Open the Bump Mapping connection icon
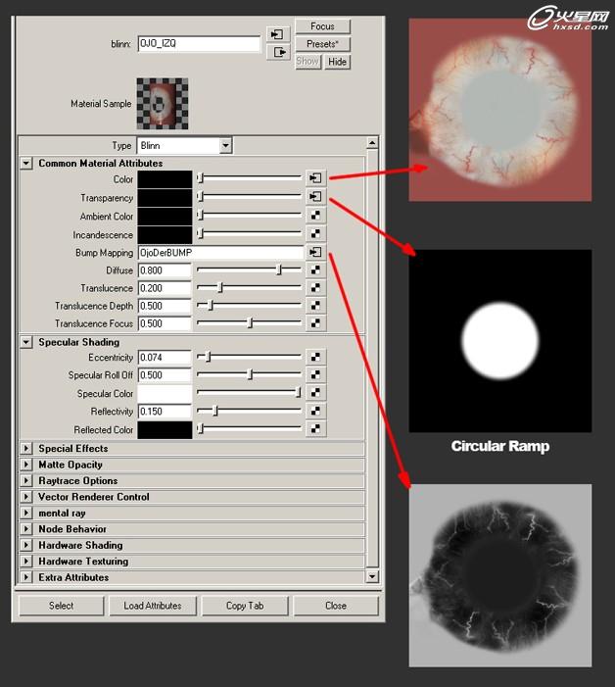Image resolution: width=615 pixels, height=687 pixels. 315,252
